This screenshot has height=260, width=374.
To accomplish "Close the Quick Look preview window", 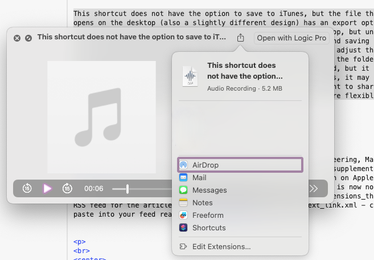I will 17,38.
